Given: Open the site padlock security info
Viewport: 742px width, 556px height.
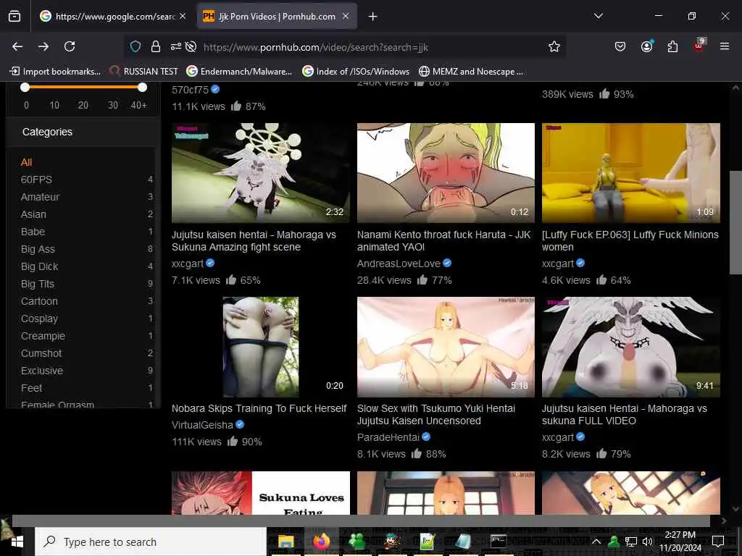Looking at the screenshot, I should (156, 46).
